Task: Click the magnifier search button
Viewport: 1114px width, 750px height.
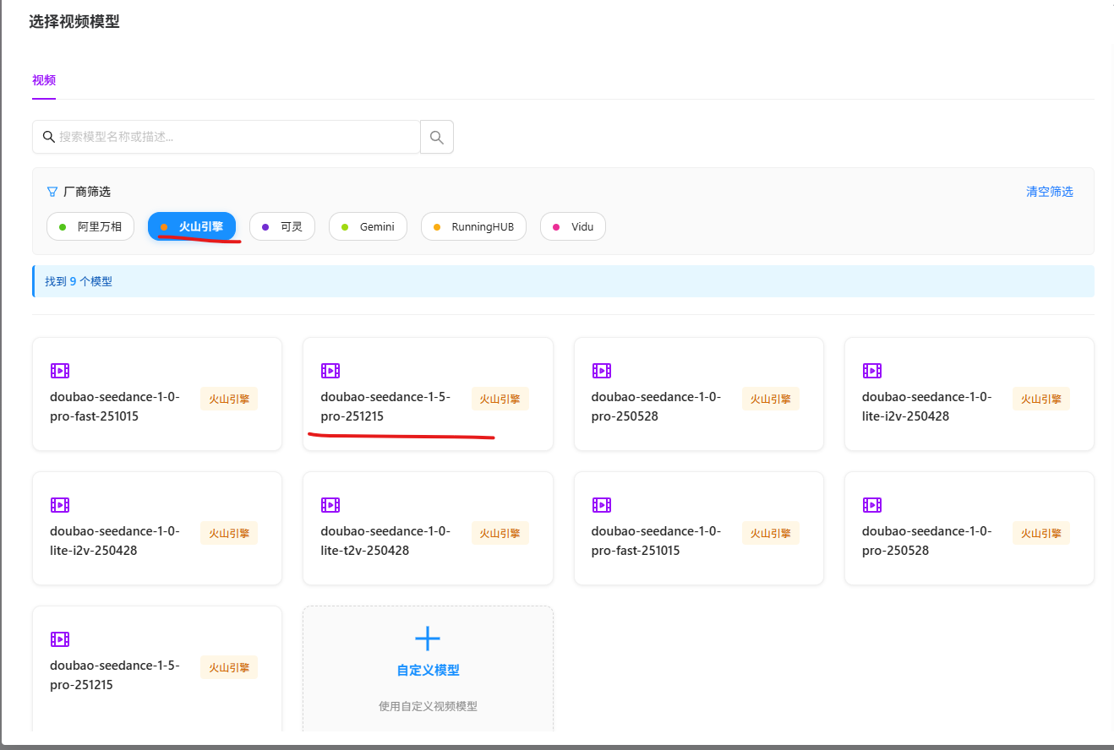Action: click(437, 137)
